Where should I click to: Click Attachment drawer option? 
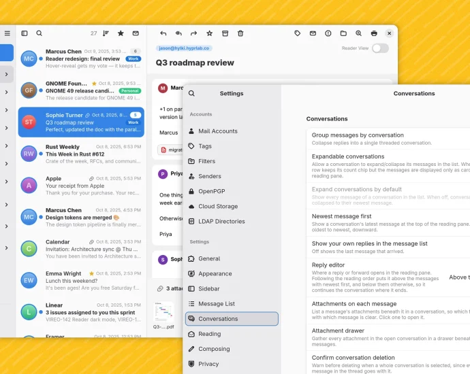[x=388, y=337]
